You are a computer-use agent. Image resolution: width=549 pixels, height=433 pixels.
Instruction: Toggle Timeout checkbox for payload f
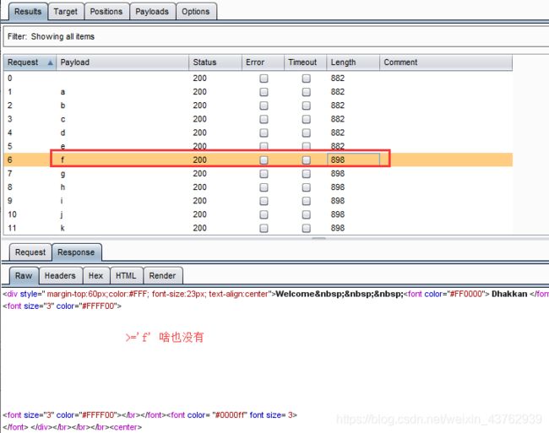tap(306, 160)
